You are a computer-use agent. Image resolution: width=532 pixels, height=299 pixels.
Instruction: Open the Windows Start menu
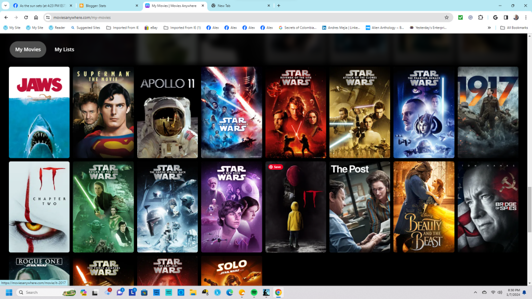tap(9, 292)
